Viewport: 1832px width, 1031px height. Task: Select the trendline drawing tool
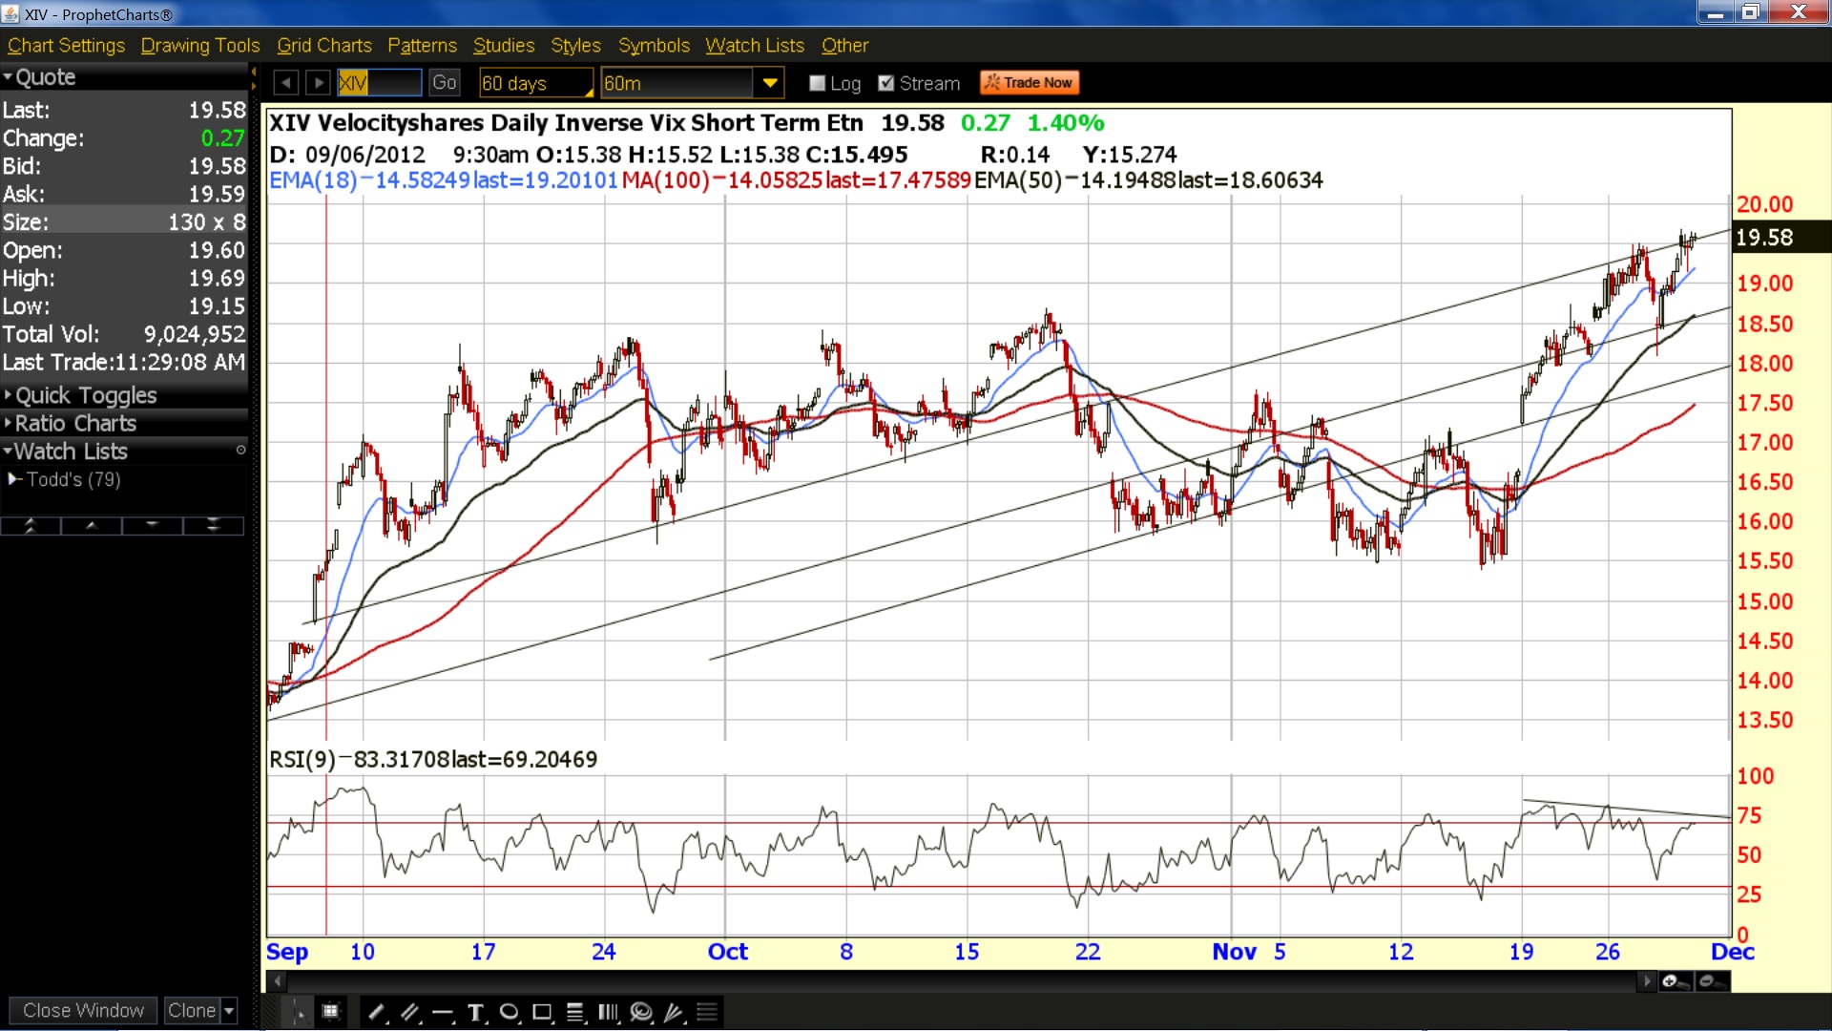(377, 1013)
